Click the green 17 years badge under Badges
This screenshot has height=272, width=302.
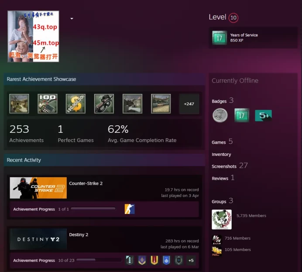tap(242, 115)
